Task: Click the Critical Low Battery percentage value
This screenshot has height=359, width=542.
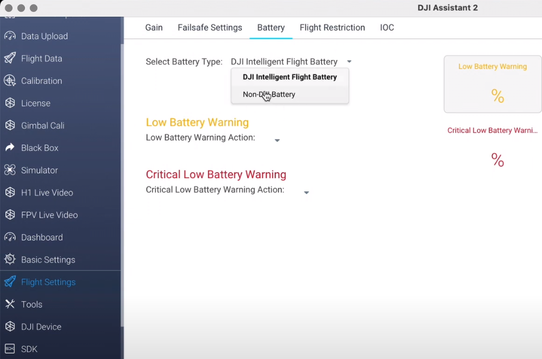Action: (497, 160)
